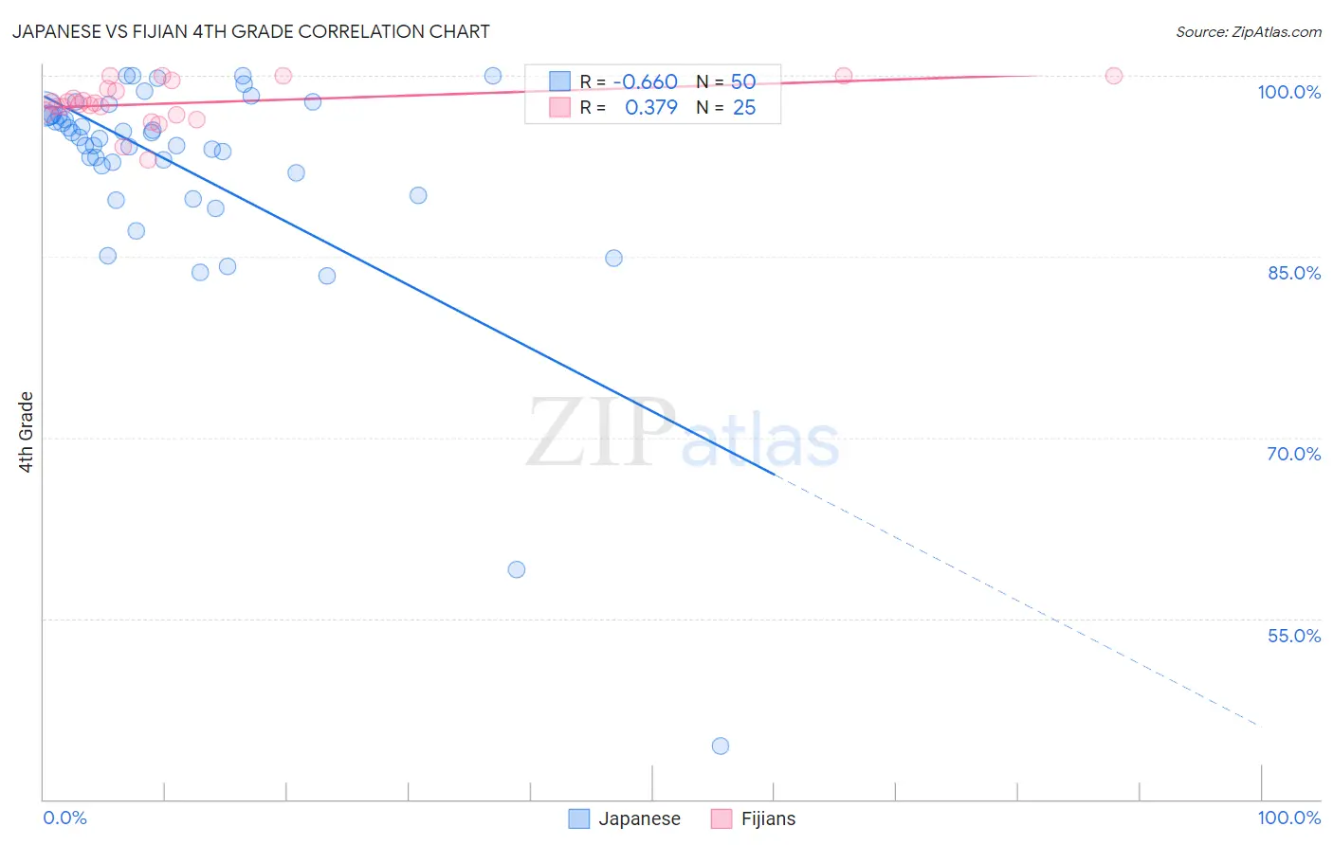Select the Fijians legend label
Image resolution: width=1333 pixels, height=845 pixels.
tap(768, 818)
